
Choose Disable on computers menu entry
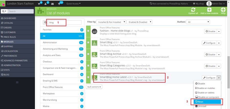point(207,97)
